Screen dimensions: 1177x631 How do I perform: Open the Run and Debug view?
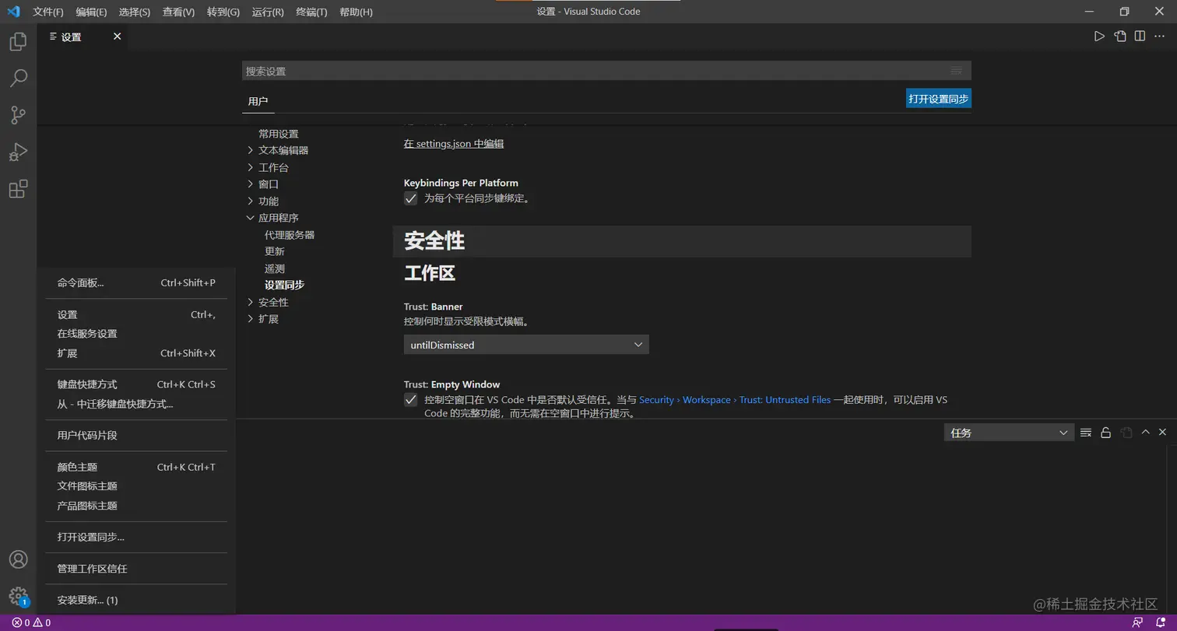click(18, 152)
